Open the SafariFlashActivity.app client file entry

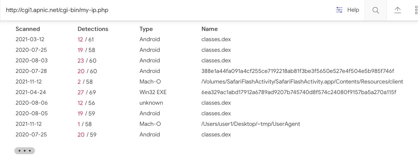click(302, 82)
